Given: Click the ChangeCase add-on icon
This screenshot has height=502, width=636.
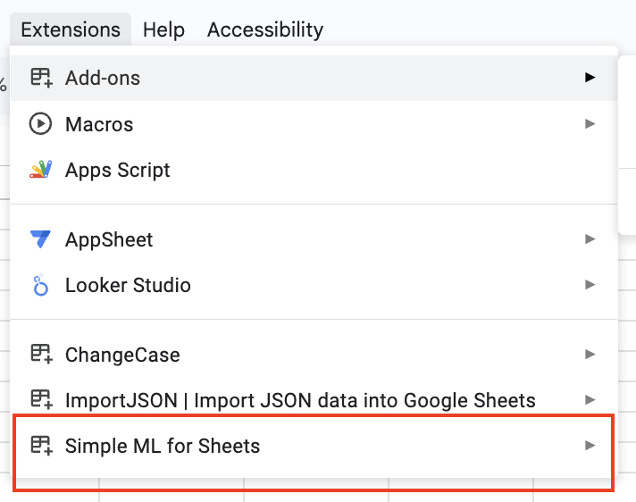Looking at the screenshot, I should coord(41,355).
